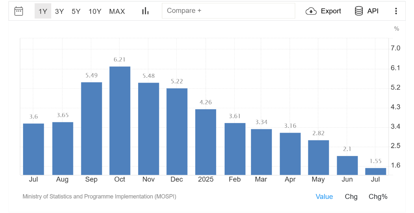Click the September 5.49 bar
The image size is (414, 213).
point(91,129)
